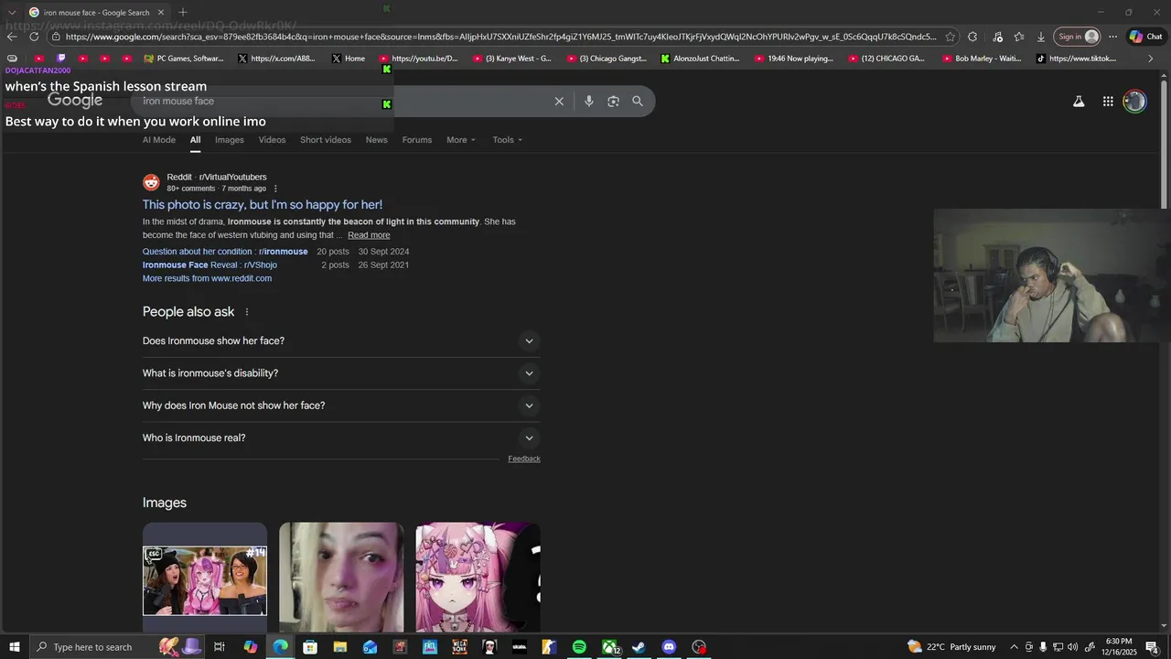Open the Microsoft Store taskbar icon
Image resolution: width=1171 pixels, height=659 pixels.
310,647
